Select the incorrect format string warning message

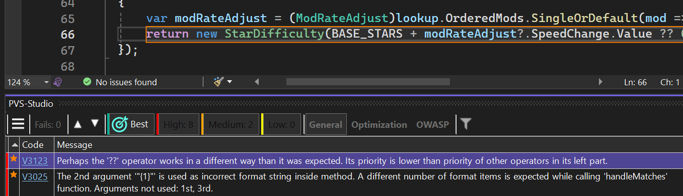tap(362, 183)
